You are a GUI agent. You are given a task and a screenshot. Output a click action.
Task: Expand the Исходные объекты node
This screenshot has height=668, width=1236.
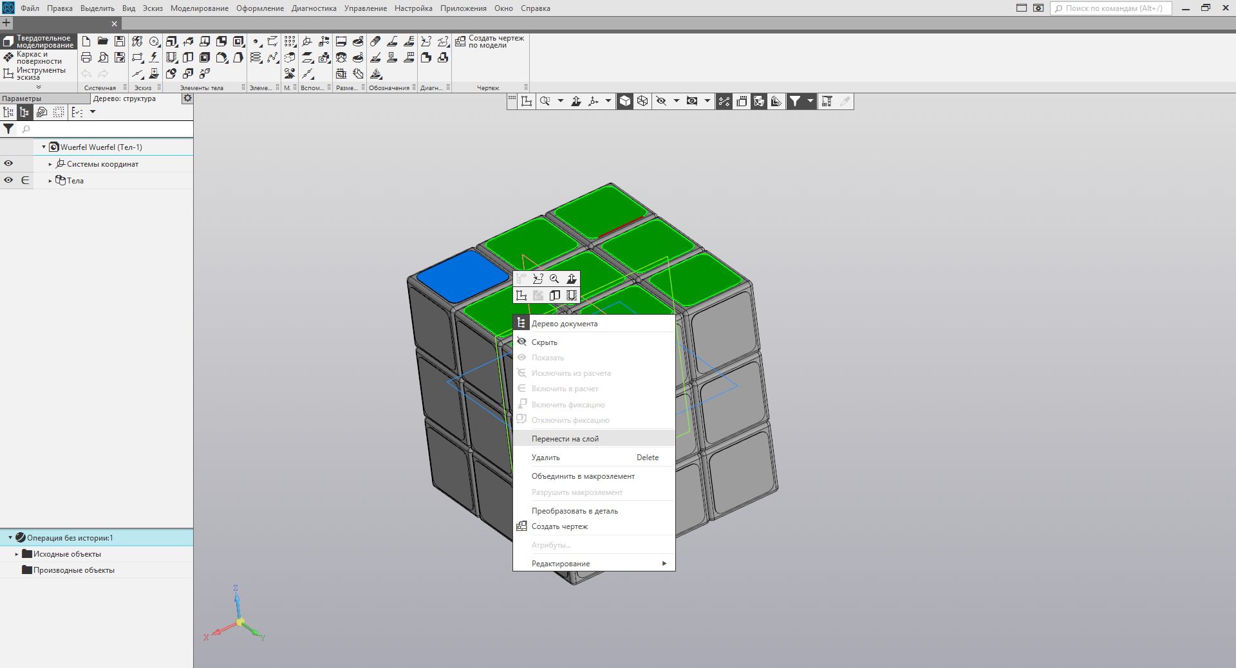coord(17,554)
